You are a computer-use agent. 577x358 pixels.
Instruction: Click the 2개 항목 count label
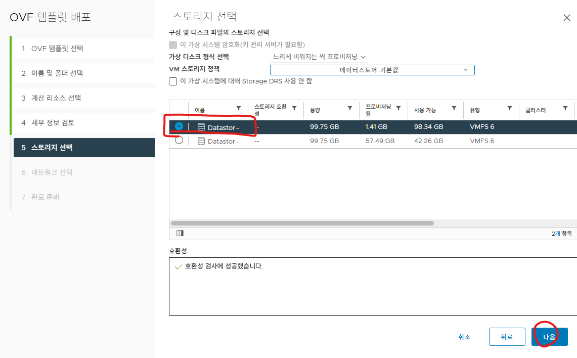(561, 234)
